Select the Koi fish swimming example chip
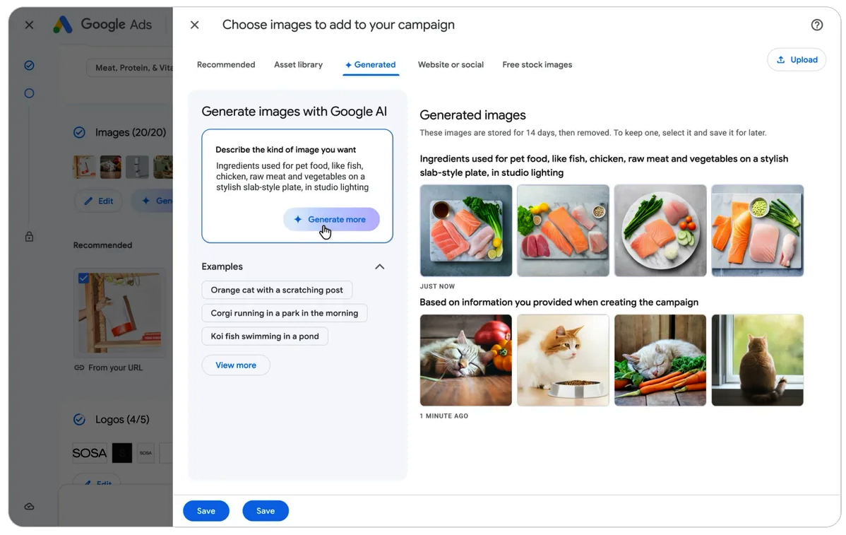 [x=264, y=336]
